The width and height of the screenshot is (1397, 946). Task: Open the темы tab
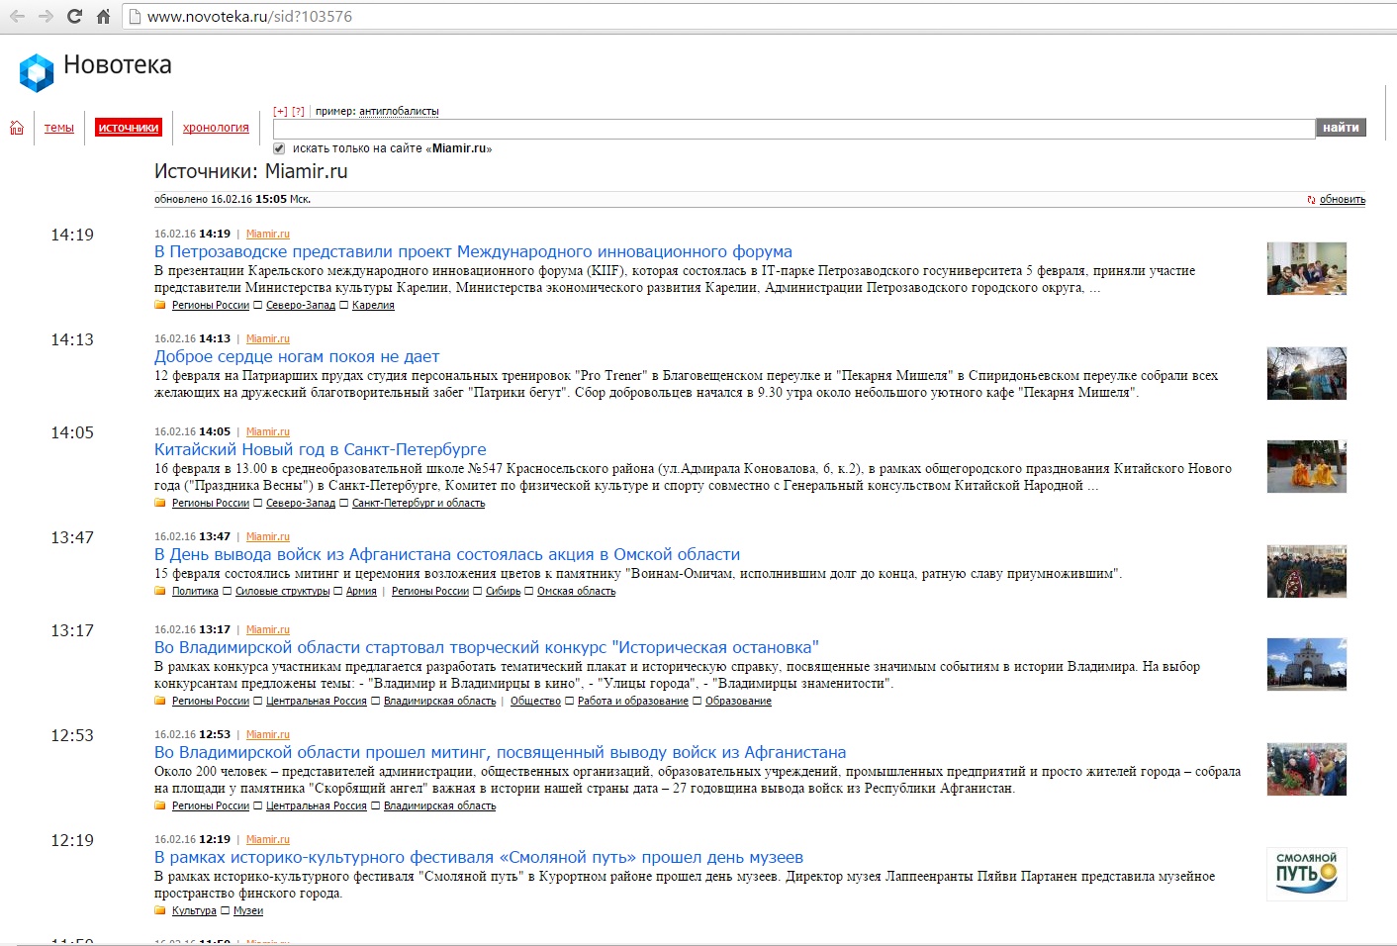pos(59,128)
